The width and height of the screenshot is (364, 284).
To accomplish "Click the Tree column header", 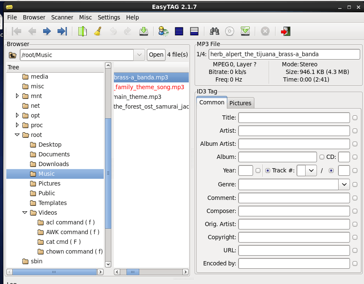I will point(55,67).
